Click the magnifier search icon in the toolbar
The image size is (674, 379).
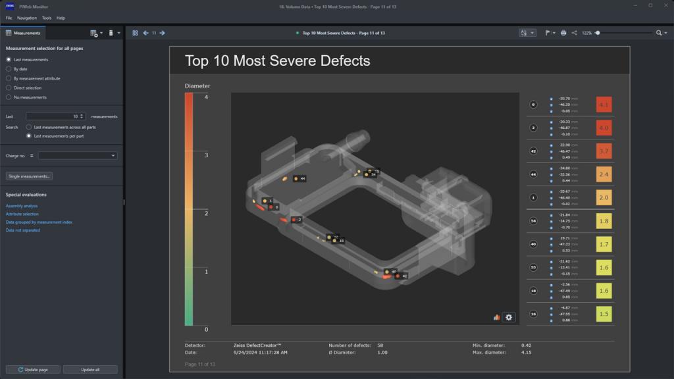pyautogui.click(x=659, y=32)
